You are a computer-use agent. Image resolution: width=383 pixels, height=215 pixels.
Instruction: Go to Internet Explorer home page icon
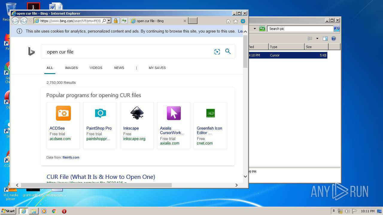(228, 21)
